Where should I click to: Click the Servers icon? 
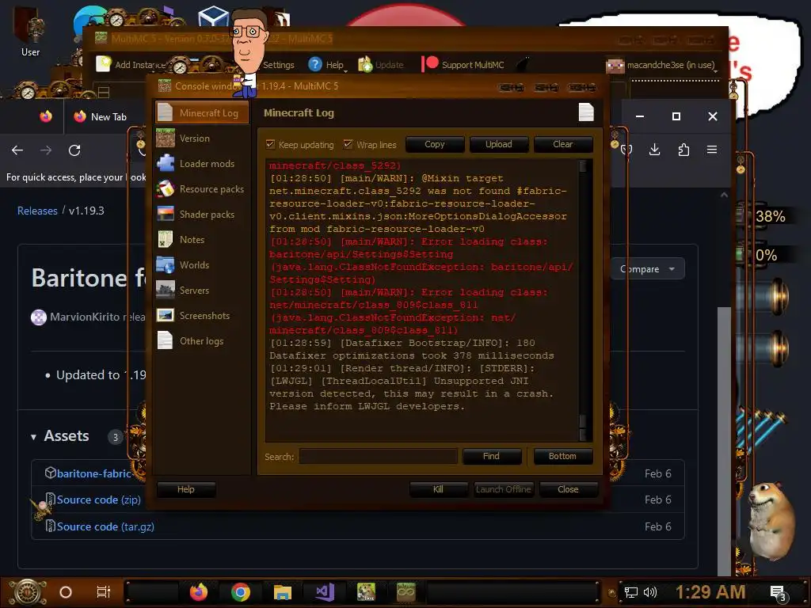pyautogui.click(x=166, y=290)
